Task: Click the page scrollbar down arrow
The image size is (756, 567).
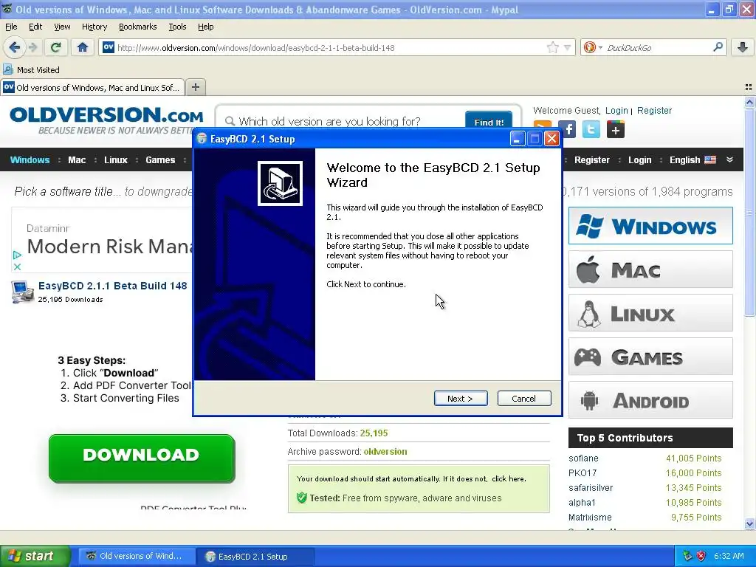Action: tap(749, 523)
